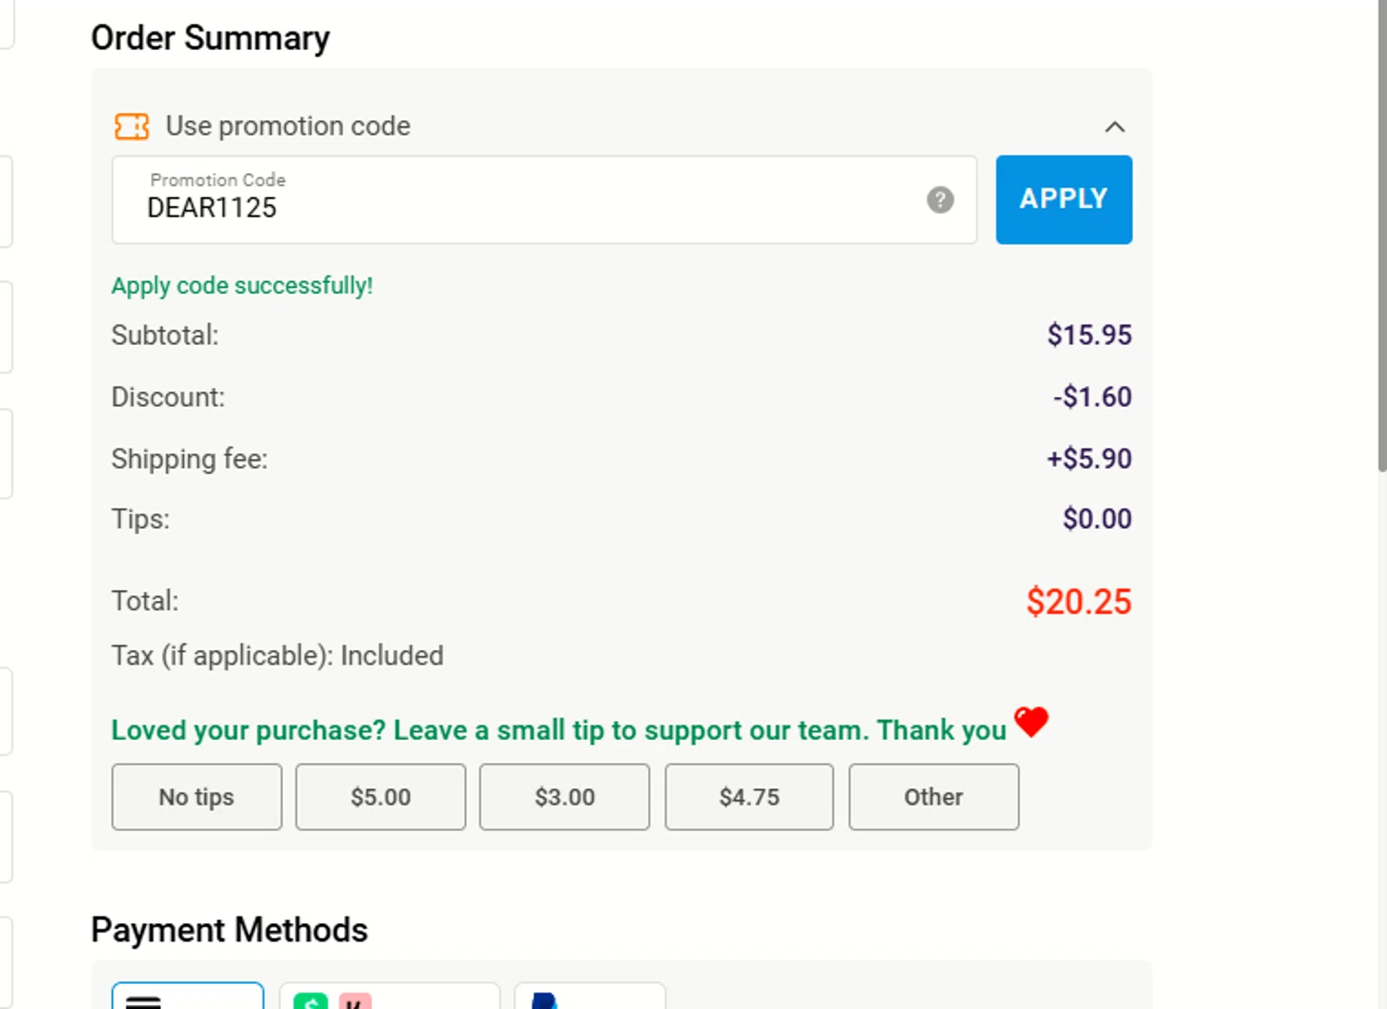
Task: Select the $4.75 tip button
Action: coord(749,796)
